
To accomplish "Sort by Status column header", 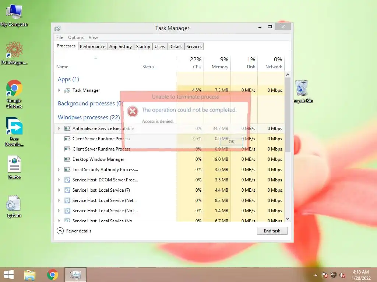I will click(158, 63).
